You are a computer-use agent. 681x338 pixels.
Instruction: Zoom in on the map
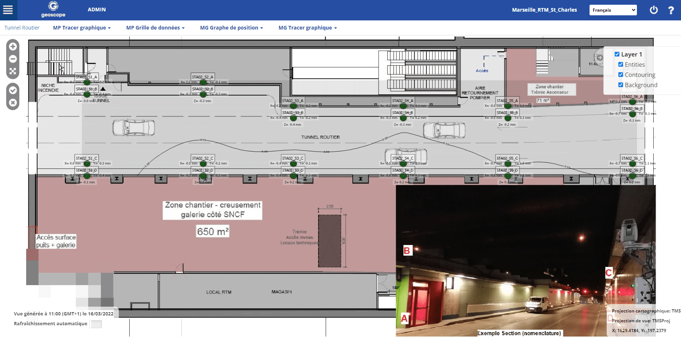point(13,47)
